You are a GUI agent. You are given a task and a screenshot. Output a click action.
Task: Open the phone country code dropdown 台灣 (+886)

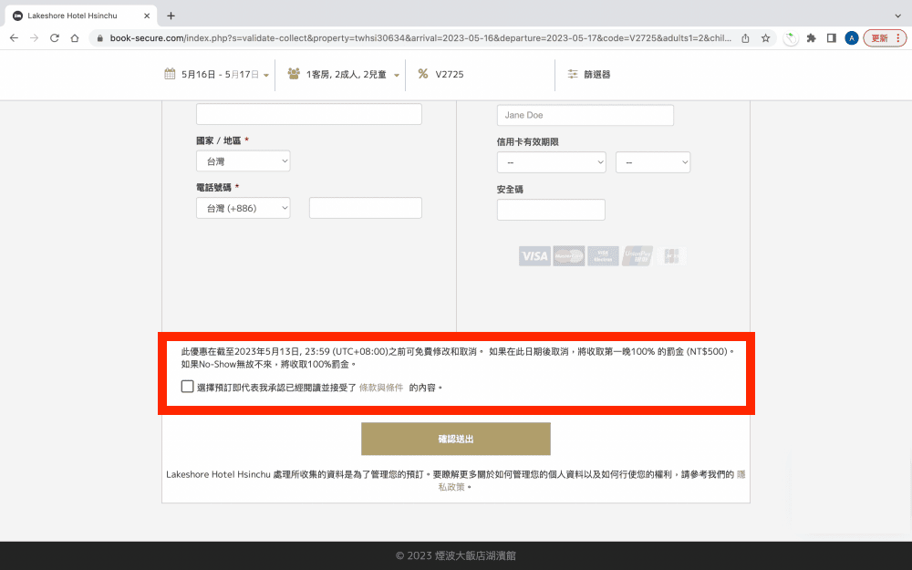coord(243,207)
